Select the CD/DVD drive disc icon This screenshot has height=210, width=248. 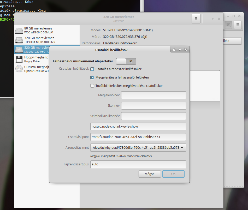point(19,69)
